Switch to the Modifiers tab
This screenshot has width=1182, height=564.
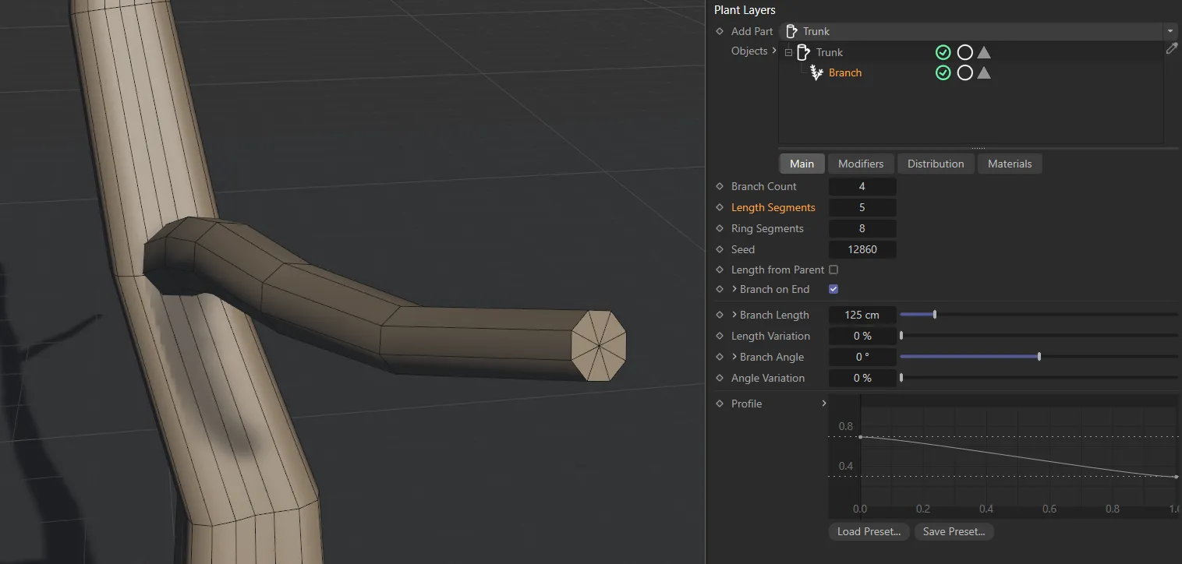861,164
